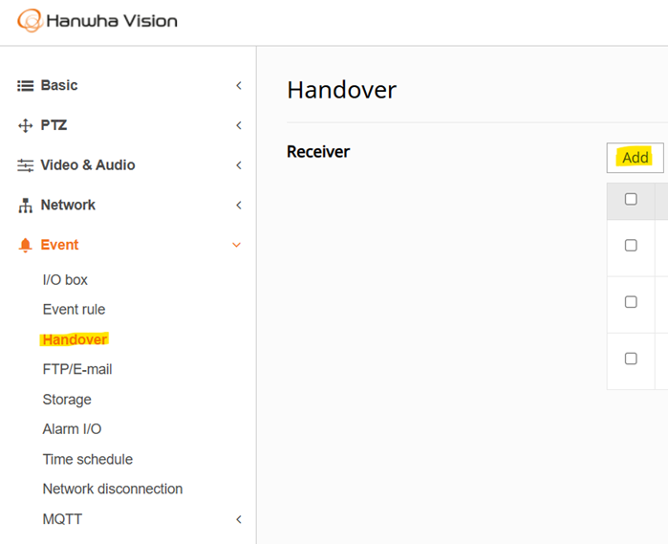The image size is (668, 544).
Task: Click the PTZ move-arrows icon
Action: [x=25, y=125]
